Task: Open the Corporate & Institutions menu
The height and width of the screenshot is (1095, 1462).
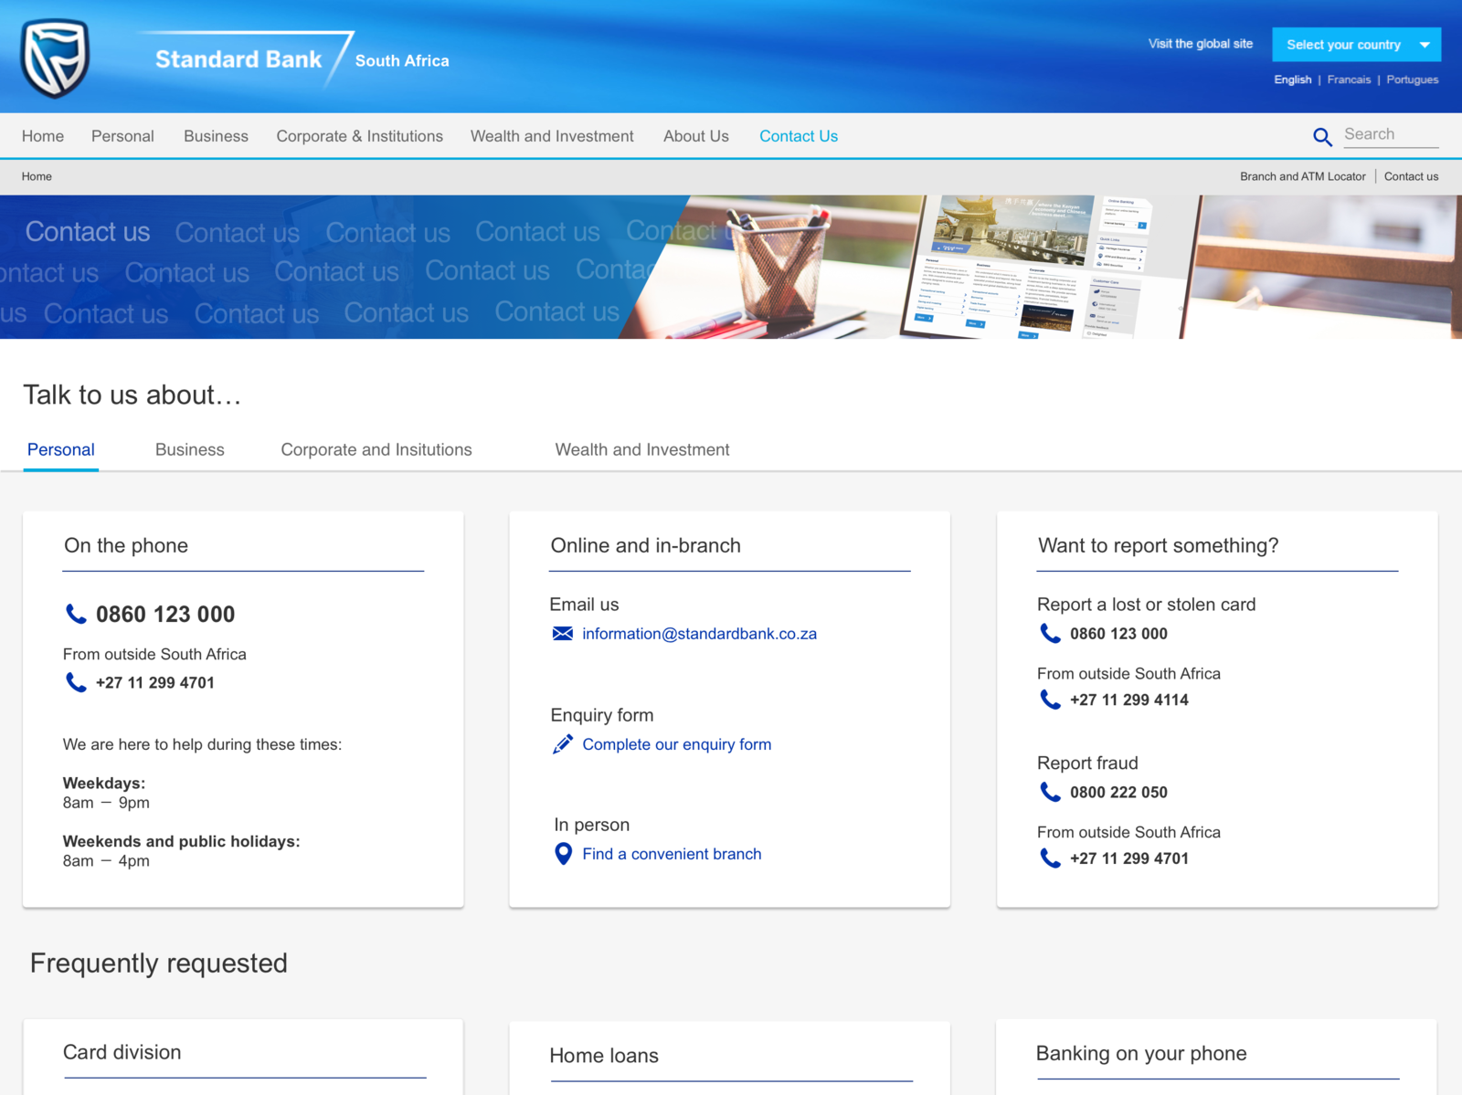Action: [x=359, y=136]
